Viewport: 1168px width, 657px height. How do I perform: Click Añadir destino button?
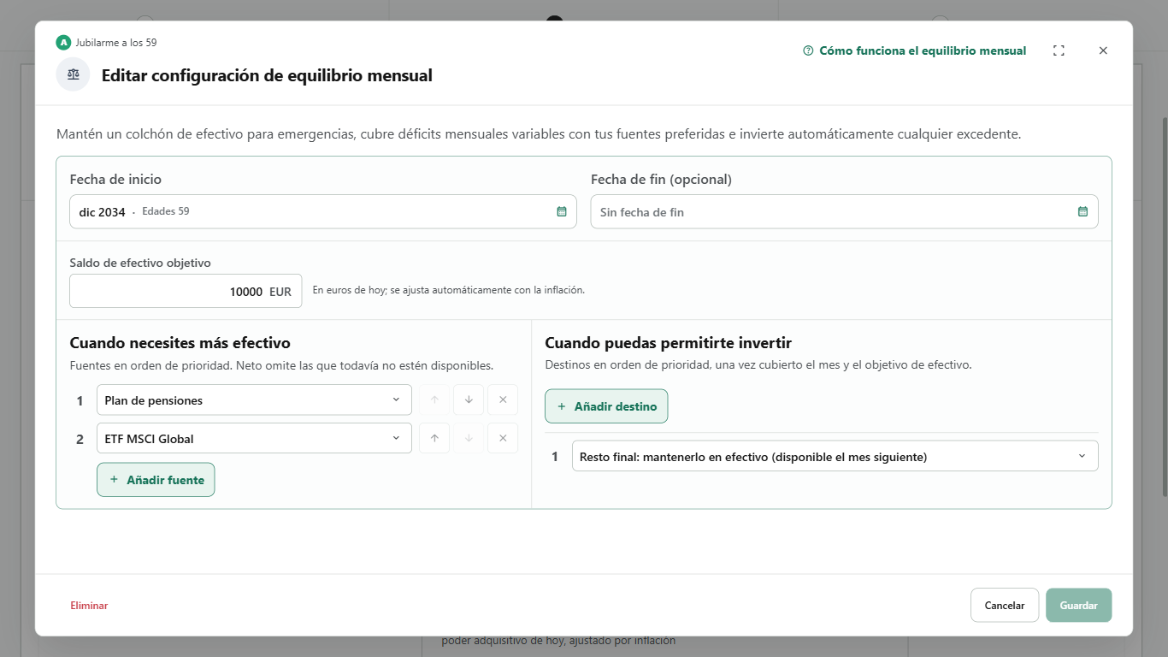[606, 406]
